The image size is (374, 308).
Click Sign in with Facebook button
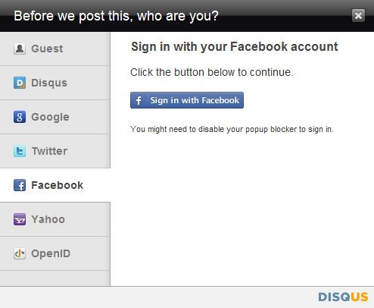coord(187,100)
